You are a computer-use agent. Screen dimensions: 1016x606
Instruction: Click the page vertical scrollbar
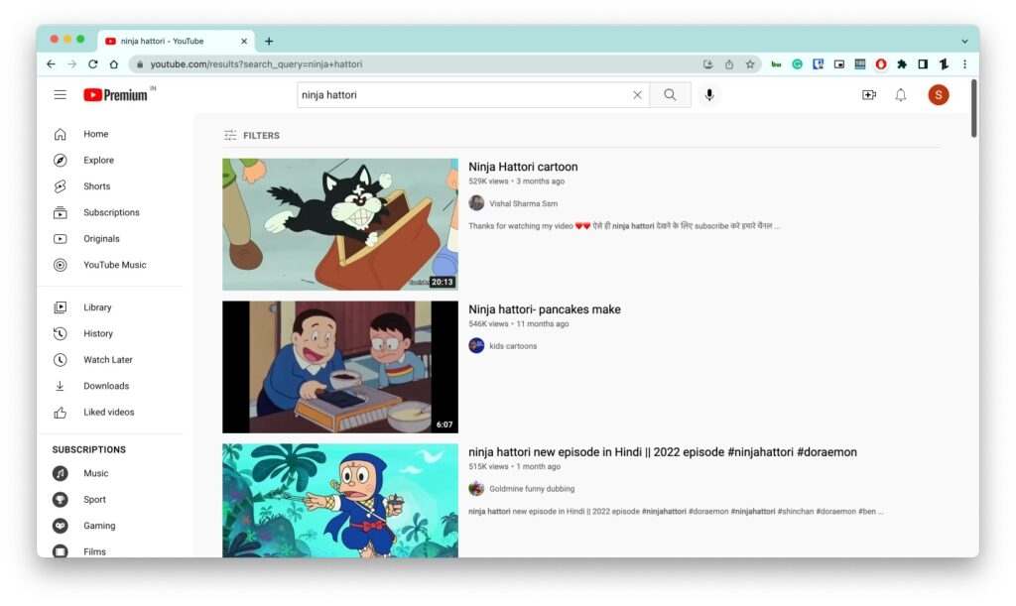coord(973,108)
